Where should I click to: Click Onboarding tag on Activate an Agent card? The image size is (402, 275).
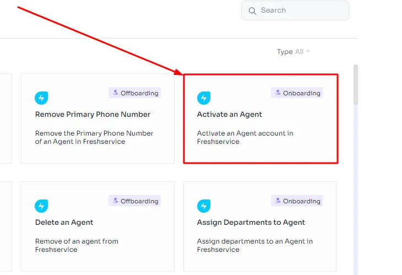(297, 93)
